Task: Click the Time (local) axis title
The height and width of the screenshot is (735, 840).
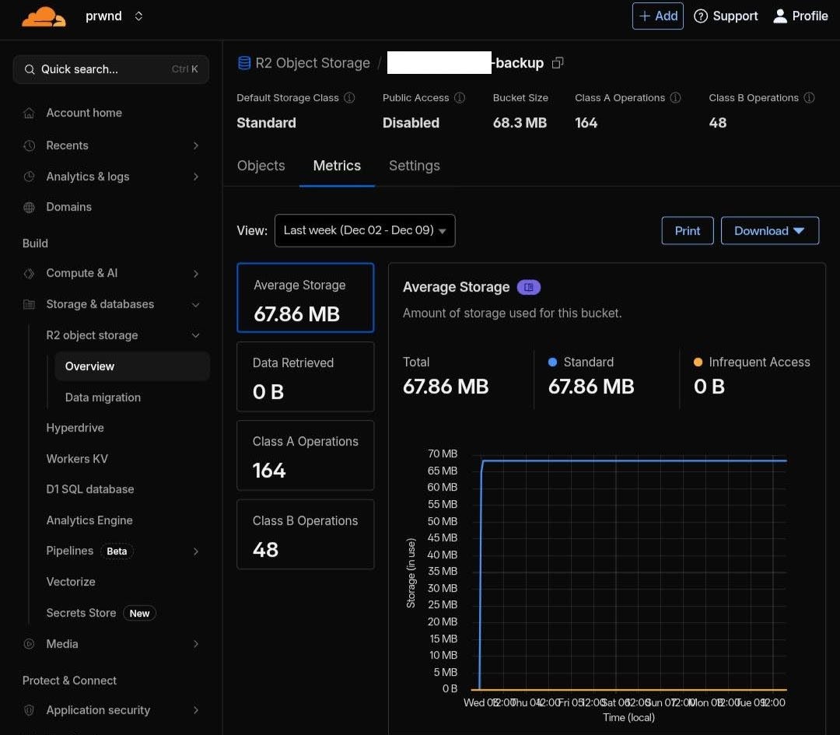Action: click(629, 718)
